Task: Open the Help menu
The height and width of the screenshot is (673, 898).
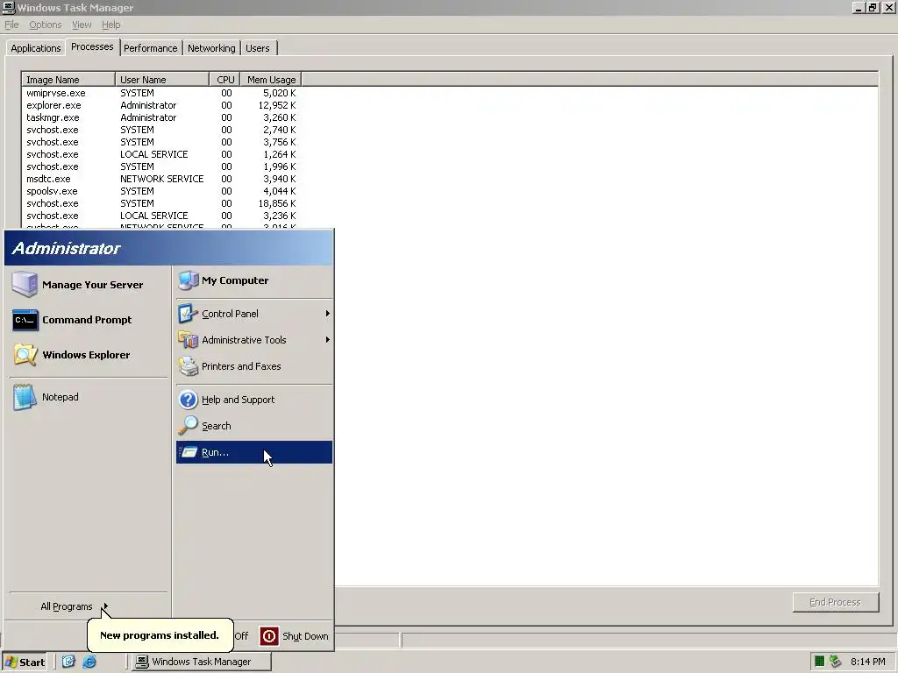Action: click(x=111, y=25)
